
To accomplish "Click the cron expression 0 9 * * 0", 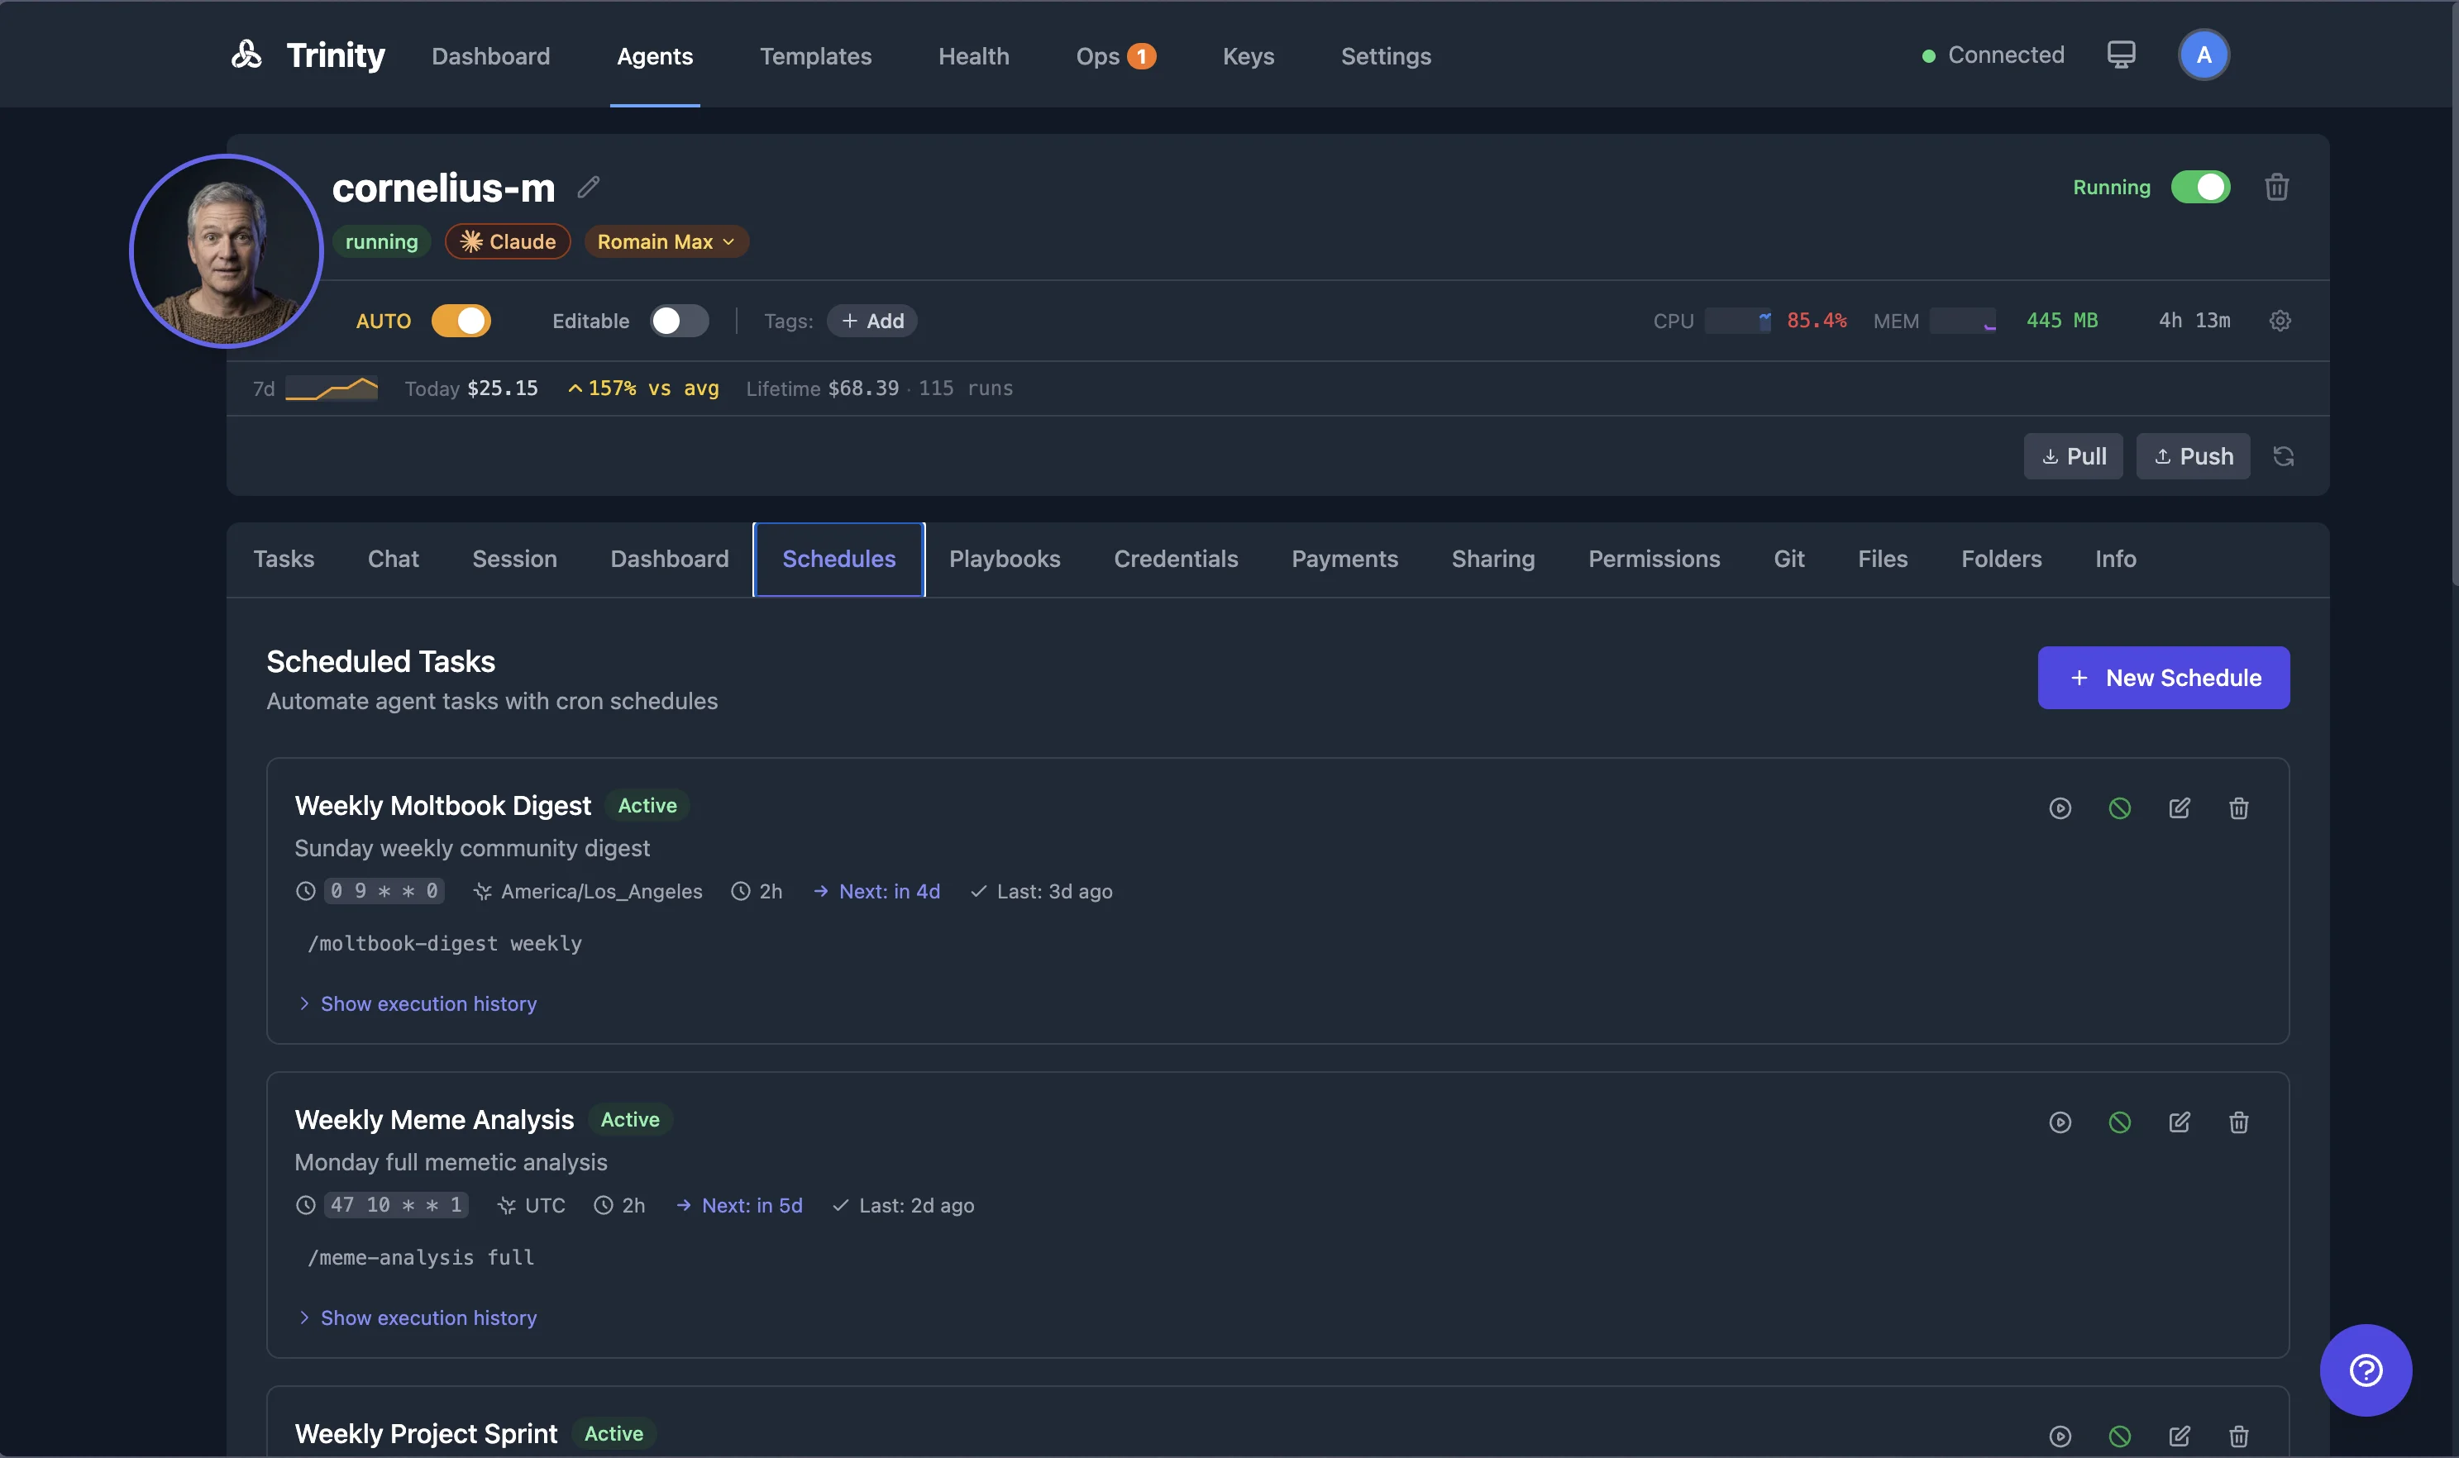I will click(x=384, y=890).
